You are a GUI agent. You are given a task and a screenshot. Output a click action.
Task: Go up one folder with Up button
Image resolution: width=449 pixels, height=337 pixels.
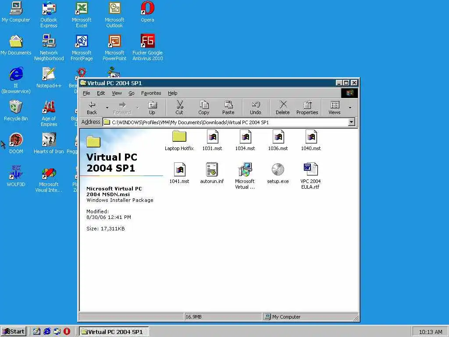pos(152,108)
